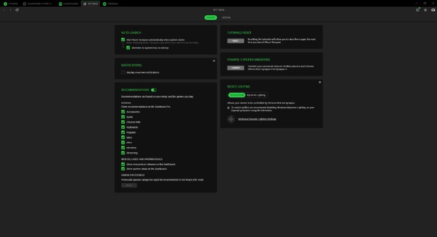Minimize the Razer Synapse window
This screenshot has height=237, width=437.
pos(417,3)
